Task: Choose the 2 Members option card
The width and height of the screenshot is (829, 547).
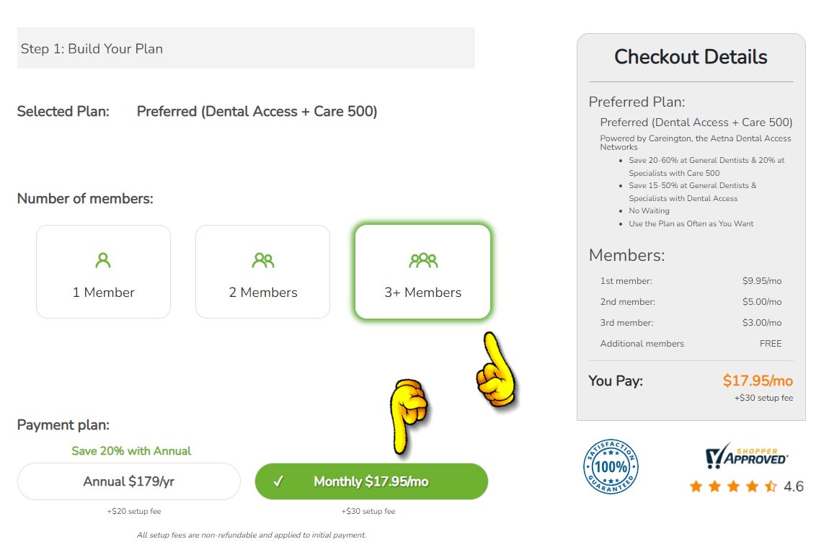Action: point(263,272)
